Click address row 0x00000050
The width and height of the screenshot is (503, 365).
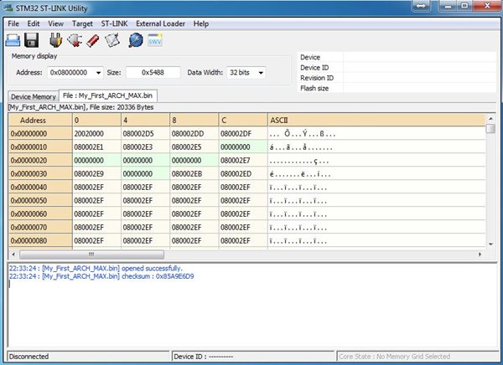pos(40,201)
